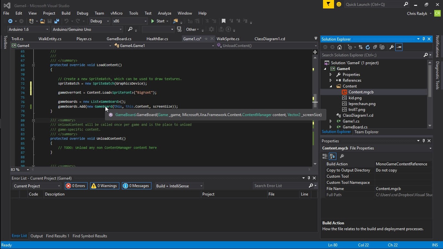The height and width of the screenshot is (249, 443).
Task: Toggle bookmark with the bookmark icon
Action: [x=223, y=21]
